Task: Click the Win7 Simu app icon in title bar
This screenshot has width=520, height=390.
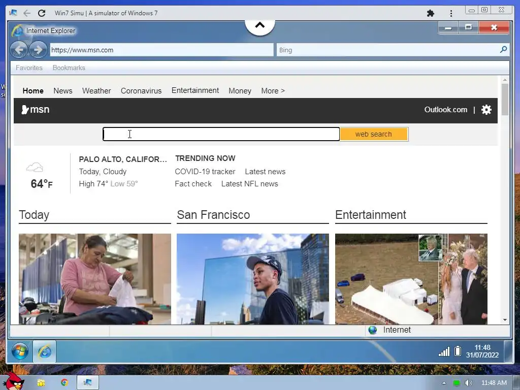Action: [x=13, y=13]
